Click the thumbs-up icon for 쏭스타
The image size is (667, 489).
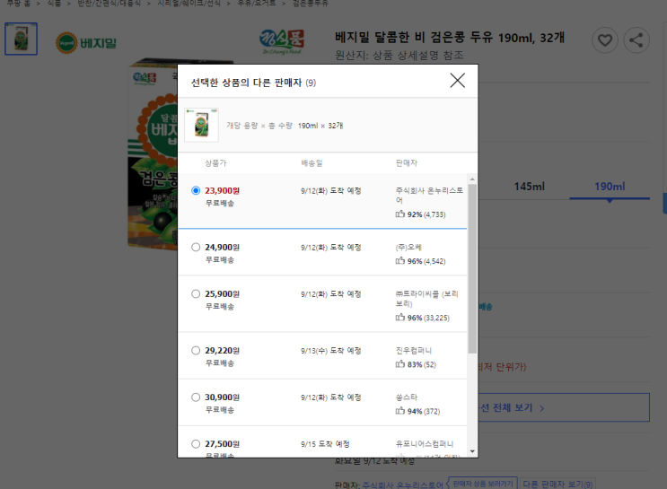pos(399,411)
